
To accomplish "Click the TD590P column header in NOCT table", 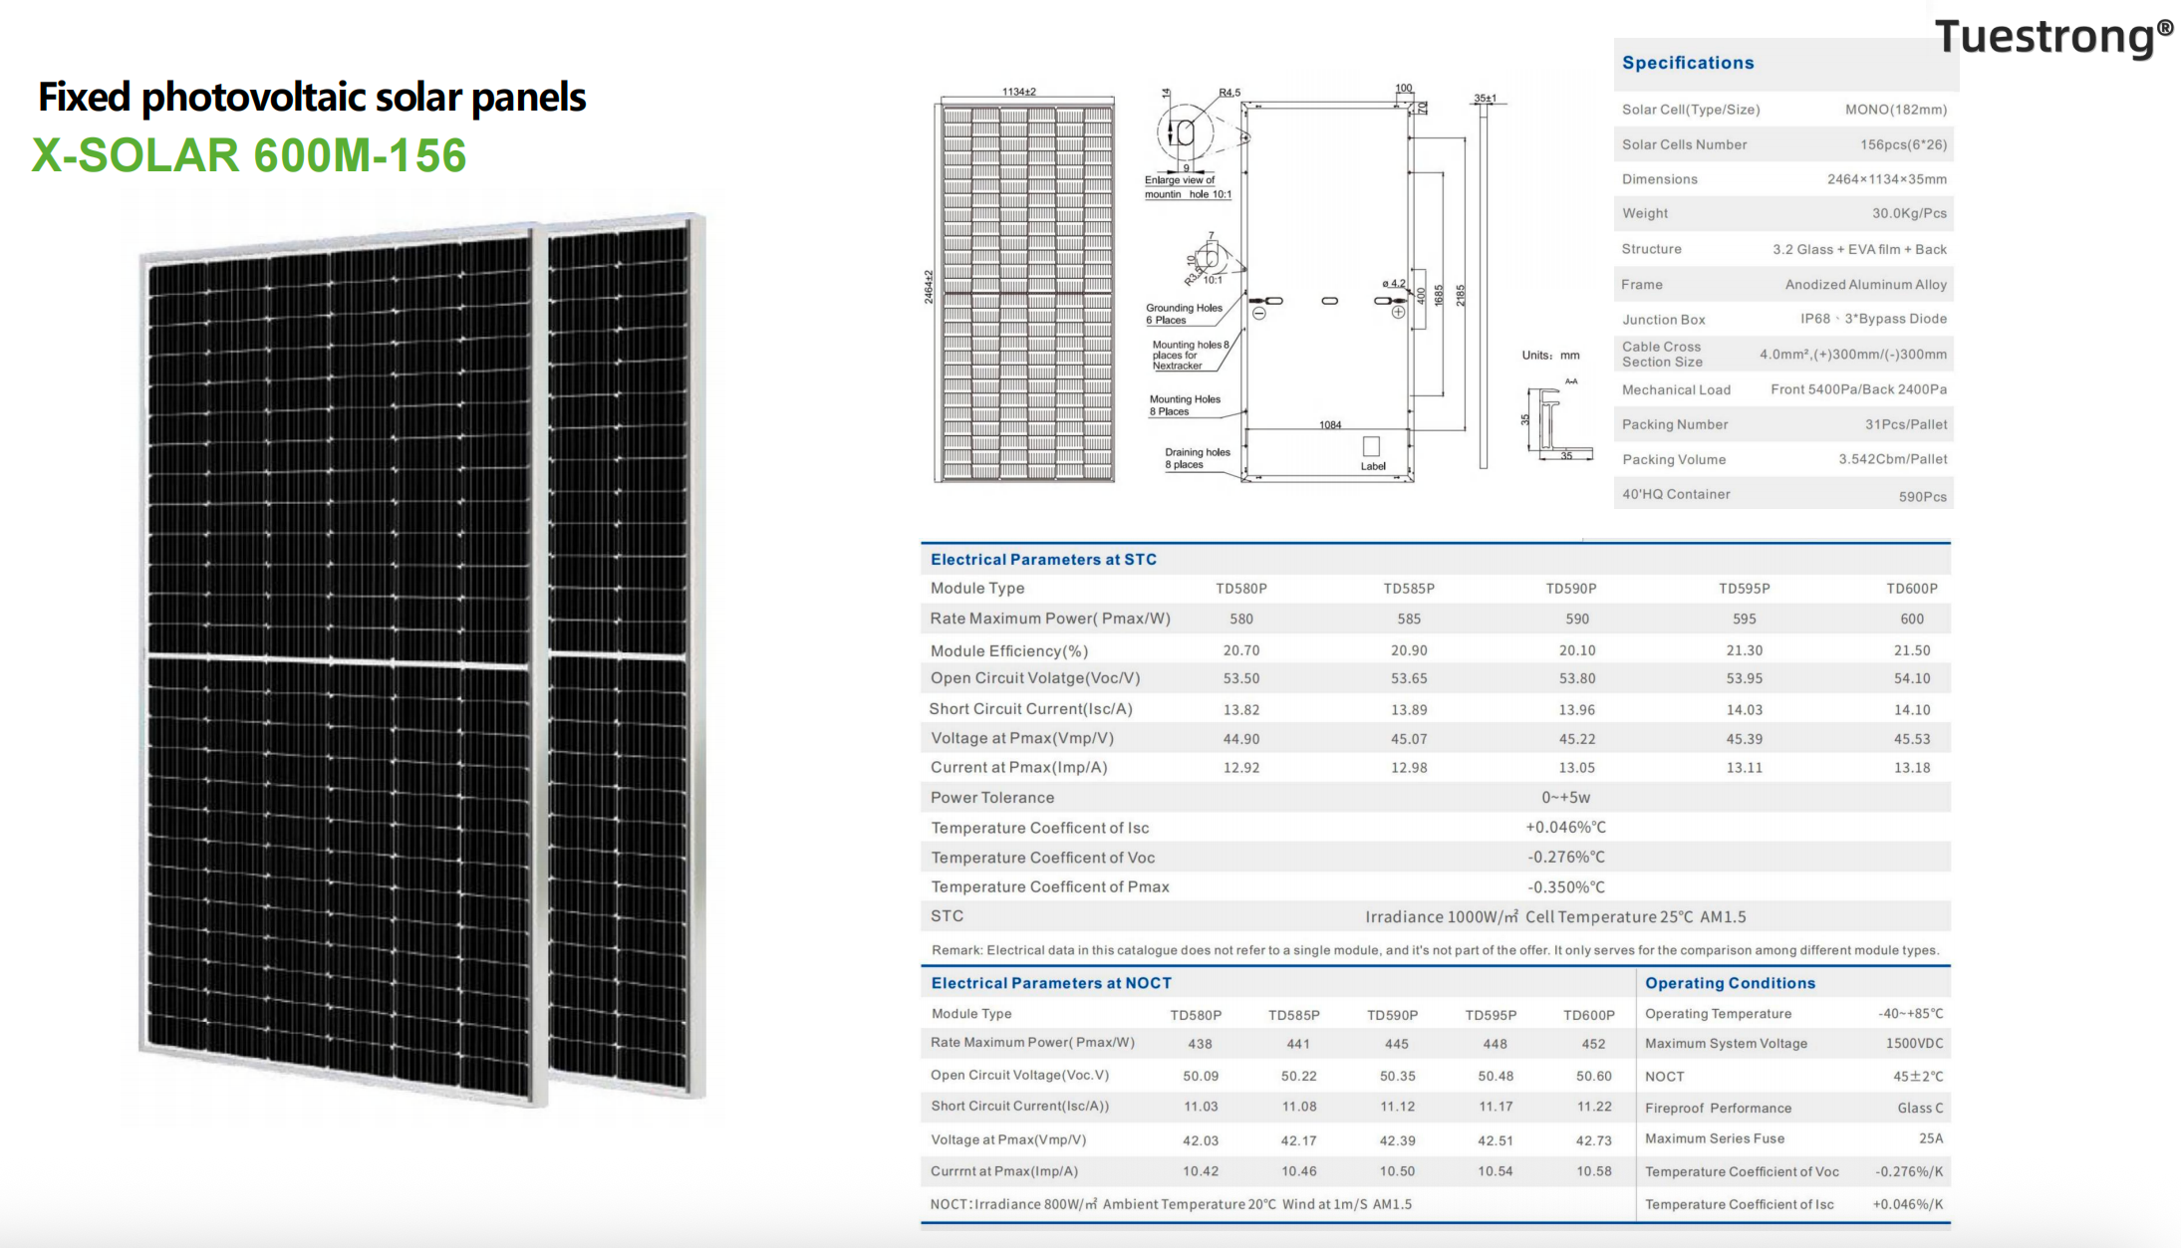I will (x=1392, y=1015).
